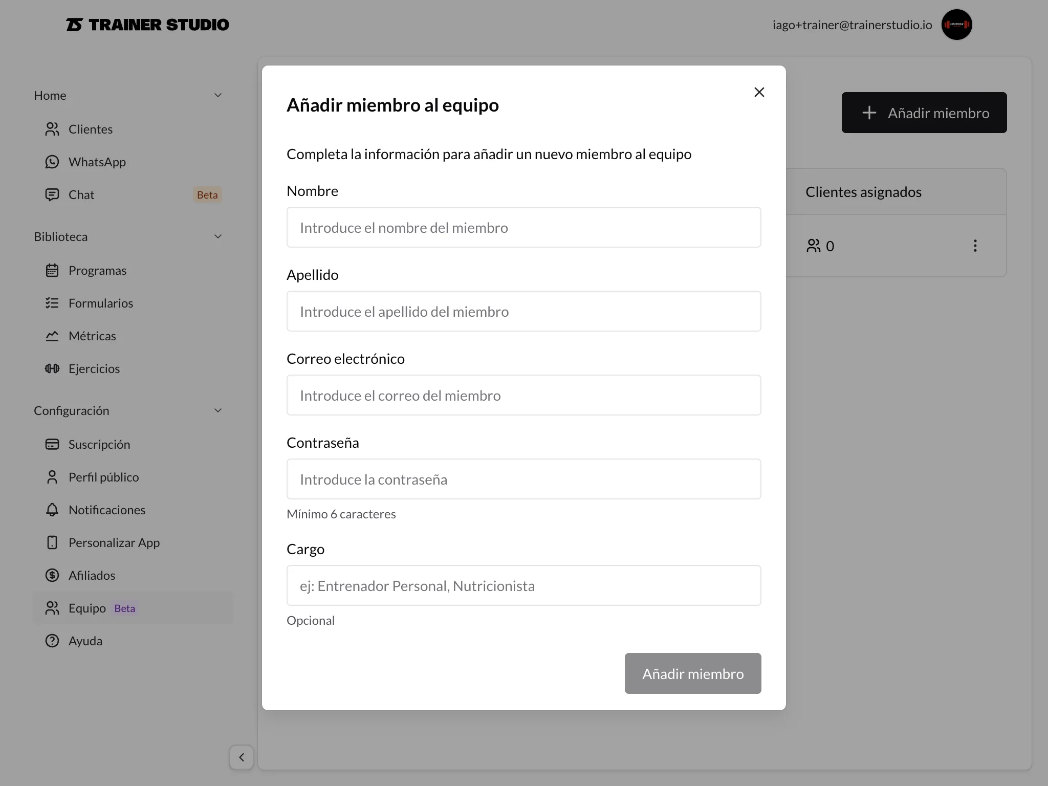Collapse the Configuración section chevron
1048x786 pixels.
(218, 410)
